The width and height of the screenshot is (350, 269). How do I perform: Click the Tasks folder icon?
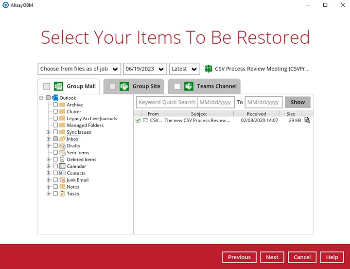[x=62, y=194]
